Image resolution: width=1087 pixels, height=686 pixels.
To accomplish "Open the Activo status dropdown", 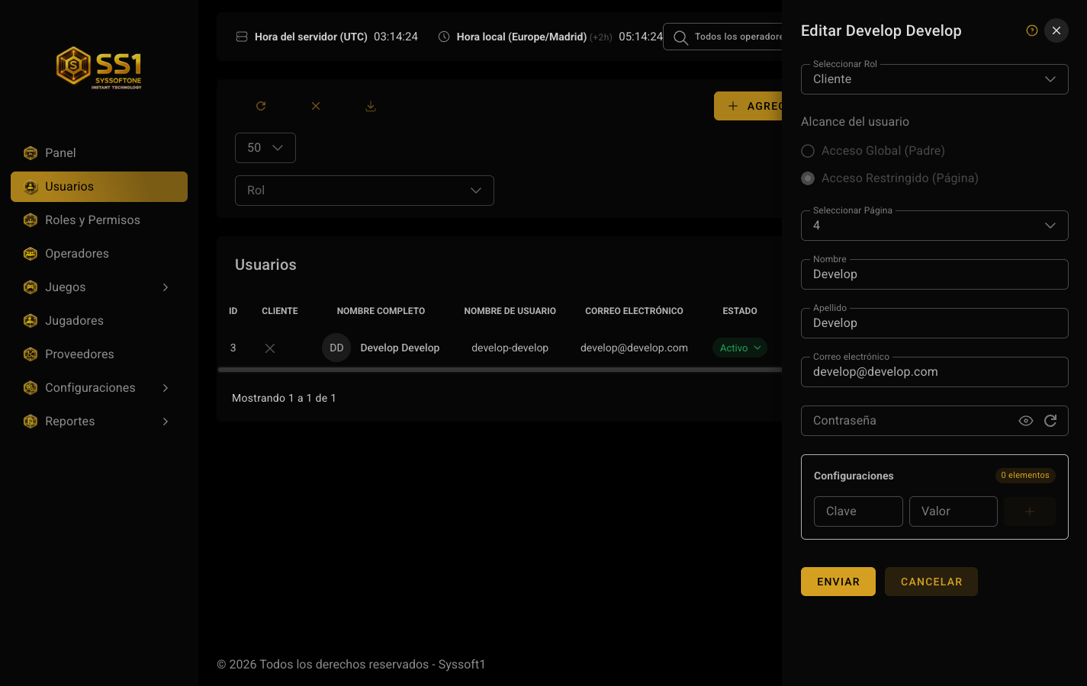I will click(x=740, y=348).
